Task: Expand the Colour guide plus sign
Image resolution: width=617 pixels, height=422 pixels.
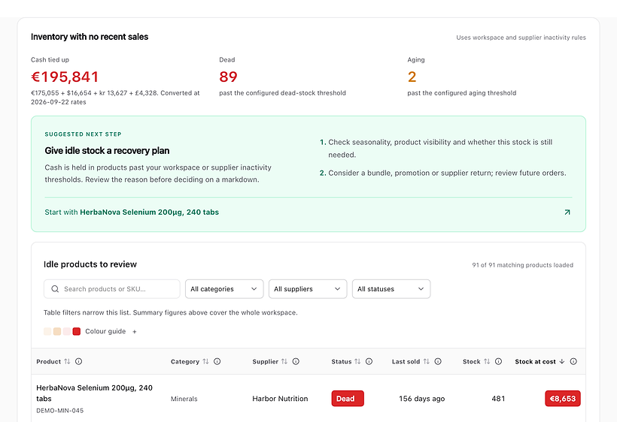Action: 135,332
